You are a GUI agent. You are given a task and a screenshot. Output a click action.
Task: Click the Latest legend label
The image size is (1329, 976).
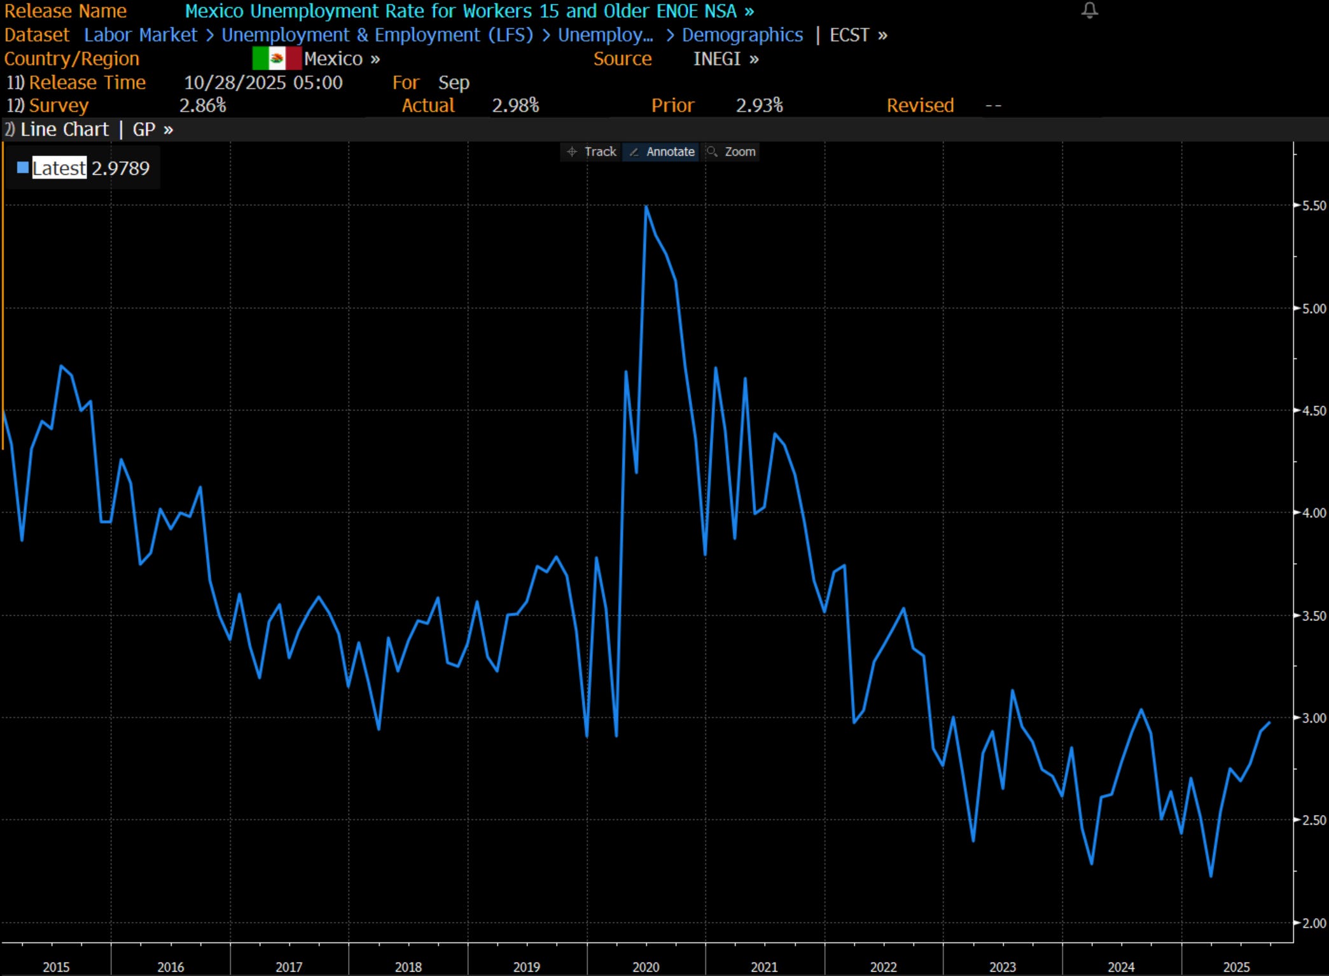click(x=59, y=168)
